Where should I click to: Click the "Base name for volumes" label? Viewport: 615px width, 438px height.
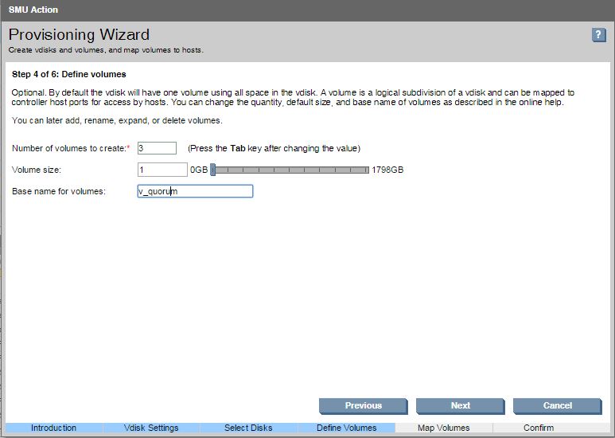click(x=59, y=191)
